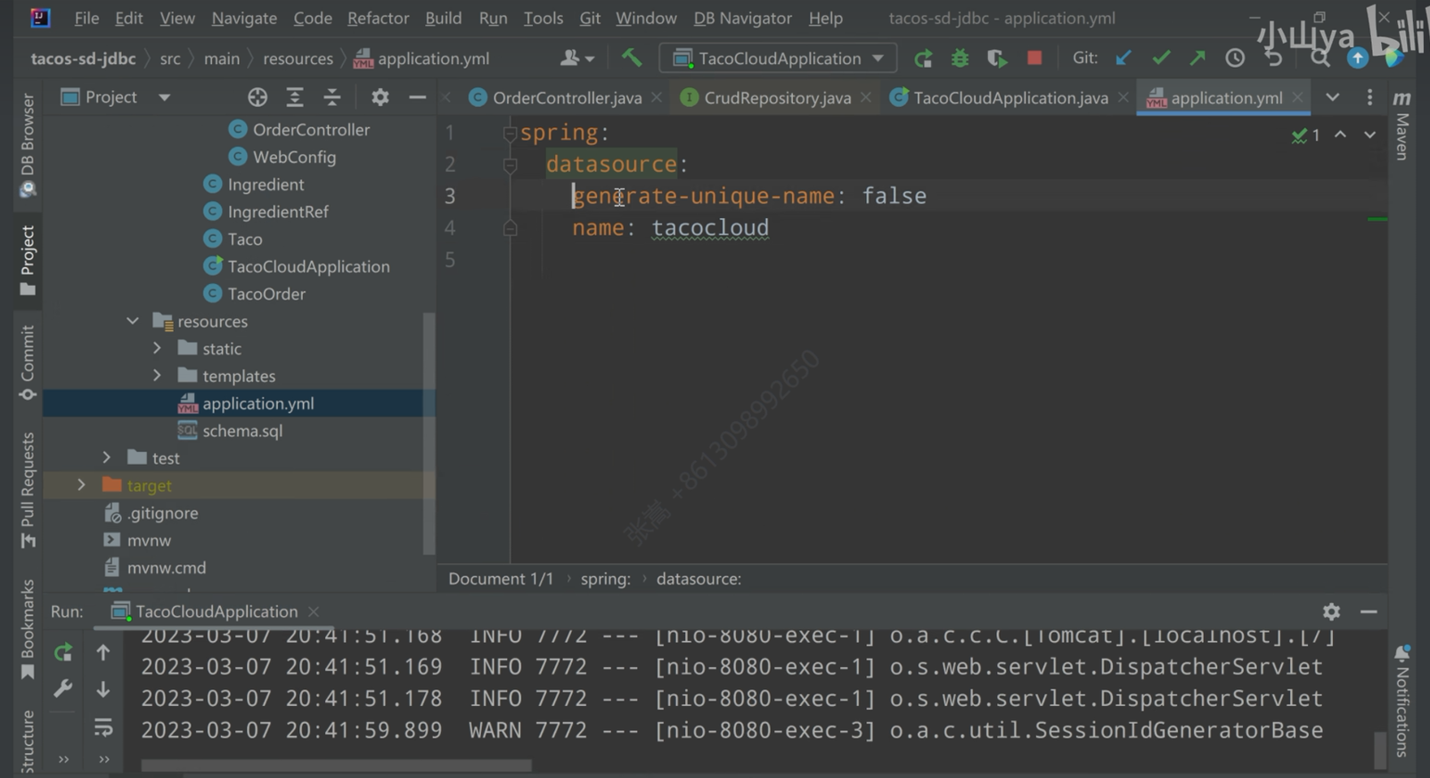The width and height of the screenshot is (1430, 778).
Task: Expand the target folder
Action: [x=82, y=485]
